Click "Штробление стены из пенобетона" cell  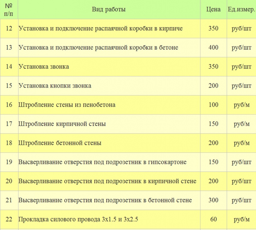67,105
